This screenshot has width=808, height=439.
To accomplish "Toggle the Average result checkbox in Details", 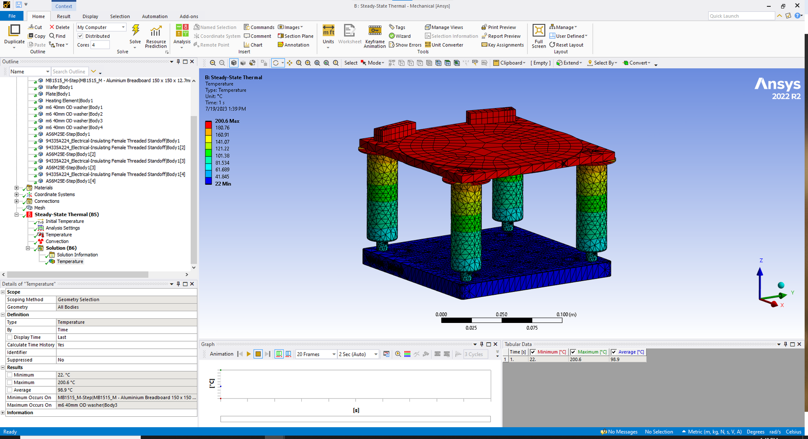I will point(10,390).
